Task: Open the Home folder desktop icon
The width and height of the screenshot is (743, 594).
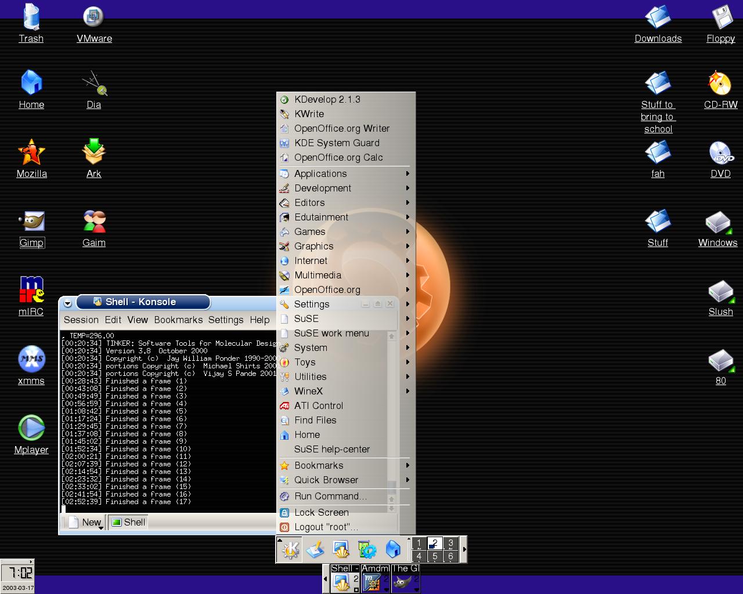Action: pos(31,89)
